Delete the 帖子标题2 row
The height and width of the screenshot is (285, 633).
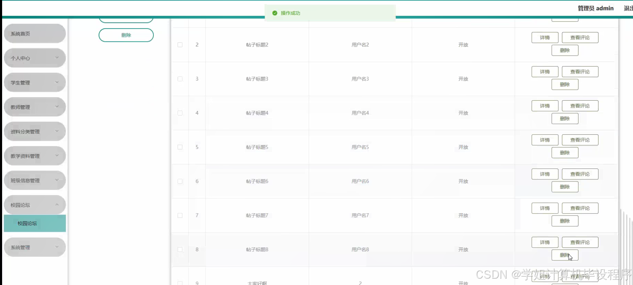click(565, 50)
